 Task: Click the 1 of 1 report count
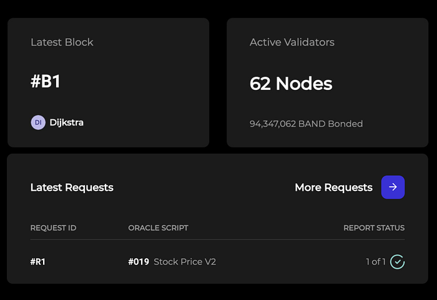point(376,262)
